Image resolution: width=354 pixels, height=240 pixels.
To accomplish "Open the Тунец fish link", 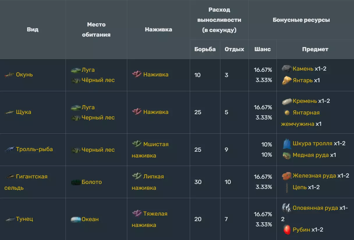I will coord(24,219).
